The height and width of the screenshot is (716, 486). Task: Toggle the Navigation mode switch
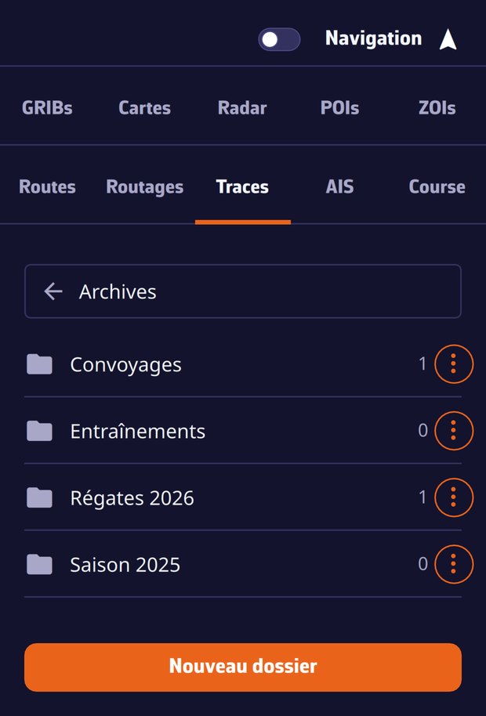(279, 40)
